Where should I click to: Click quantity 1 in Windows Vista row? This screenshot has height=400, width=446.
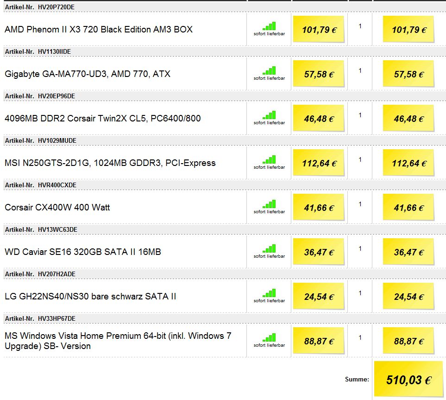coord(360,337)
